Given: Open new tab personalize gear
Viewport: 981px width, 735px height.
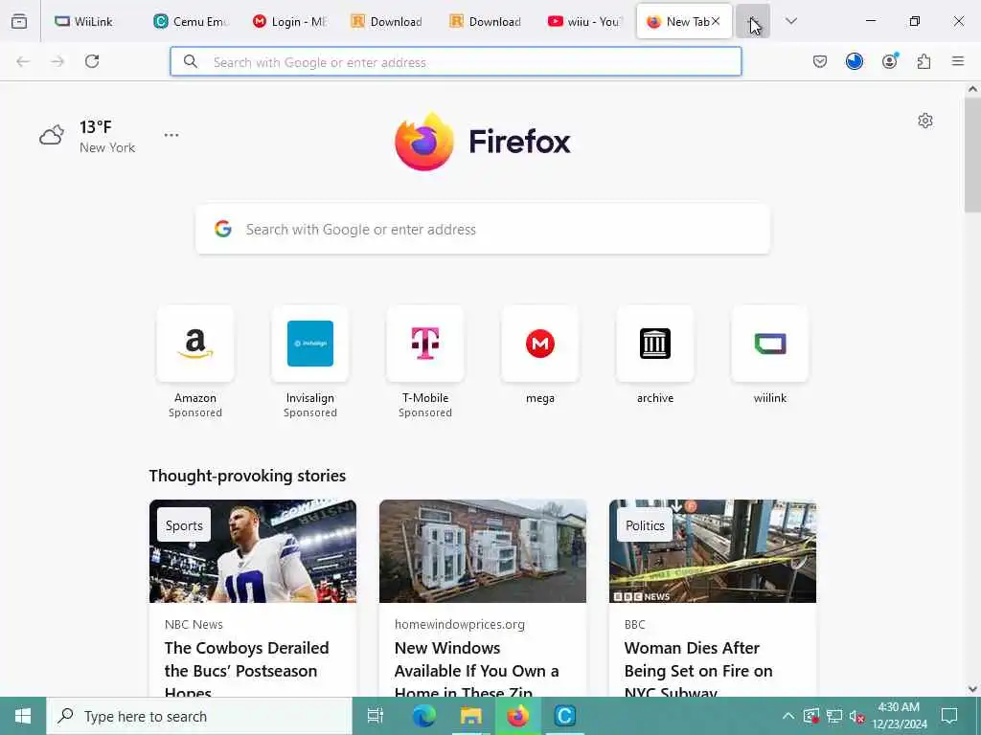Looking at the screenshot, I should click(925, 121).
